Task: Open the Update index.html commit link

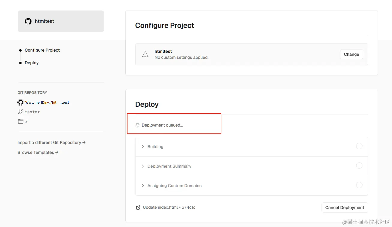Action: (169, 207)
